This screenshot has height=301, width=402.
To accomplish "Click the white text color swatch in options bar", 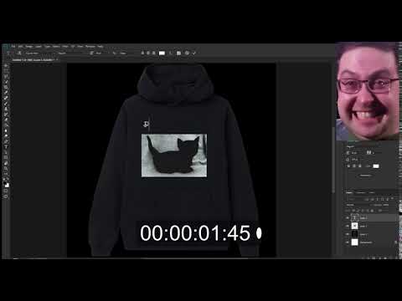I will pyautogui.click(x=162, y=53).
